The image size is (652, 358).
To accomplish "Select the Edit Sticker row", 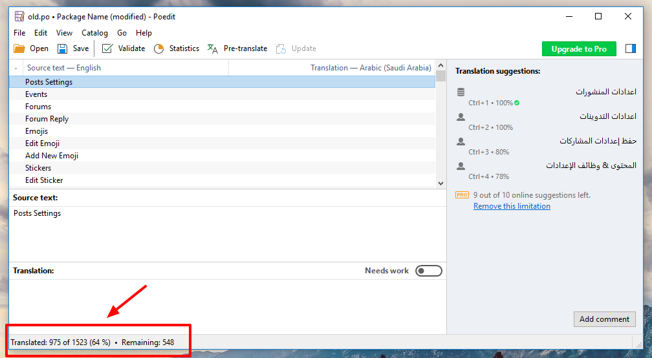I will (x=222, y=180).
